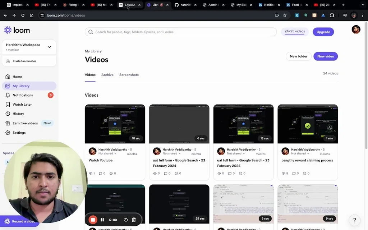Restart the recording with the restart icon

125,220
